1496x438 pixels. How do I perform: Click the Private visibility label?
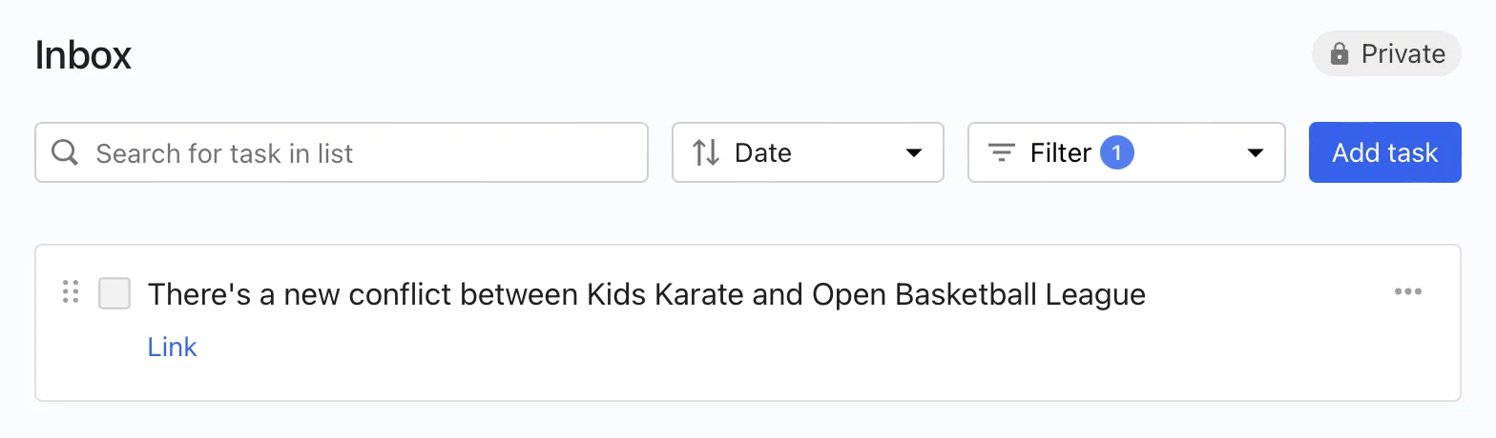point(1402,54)
